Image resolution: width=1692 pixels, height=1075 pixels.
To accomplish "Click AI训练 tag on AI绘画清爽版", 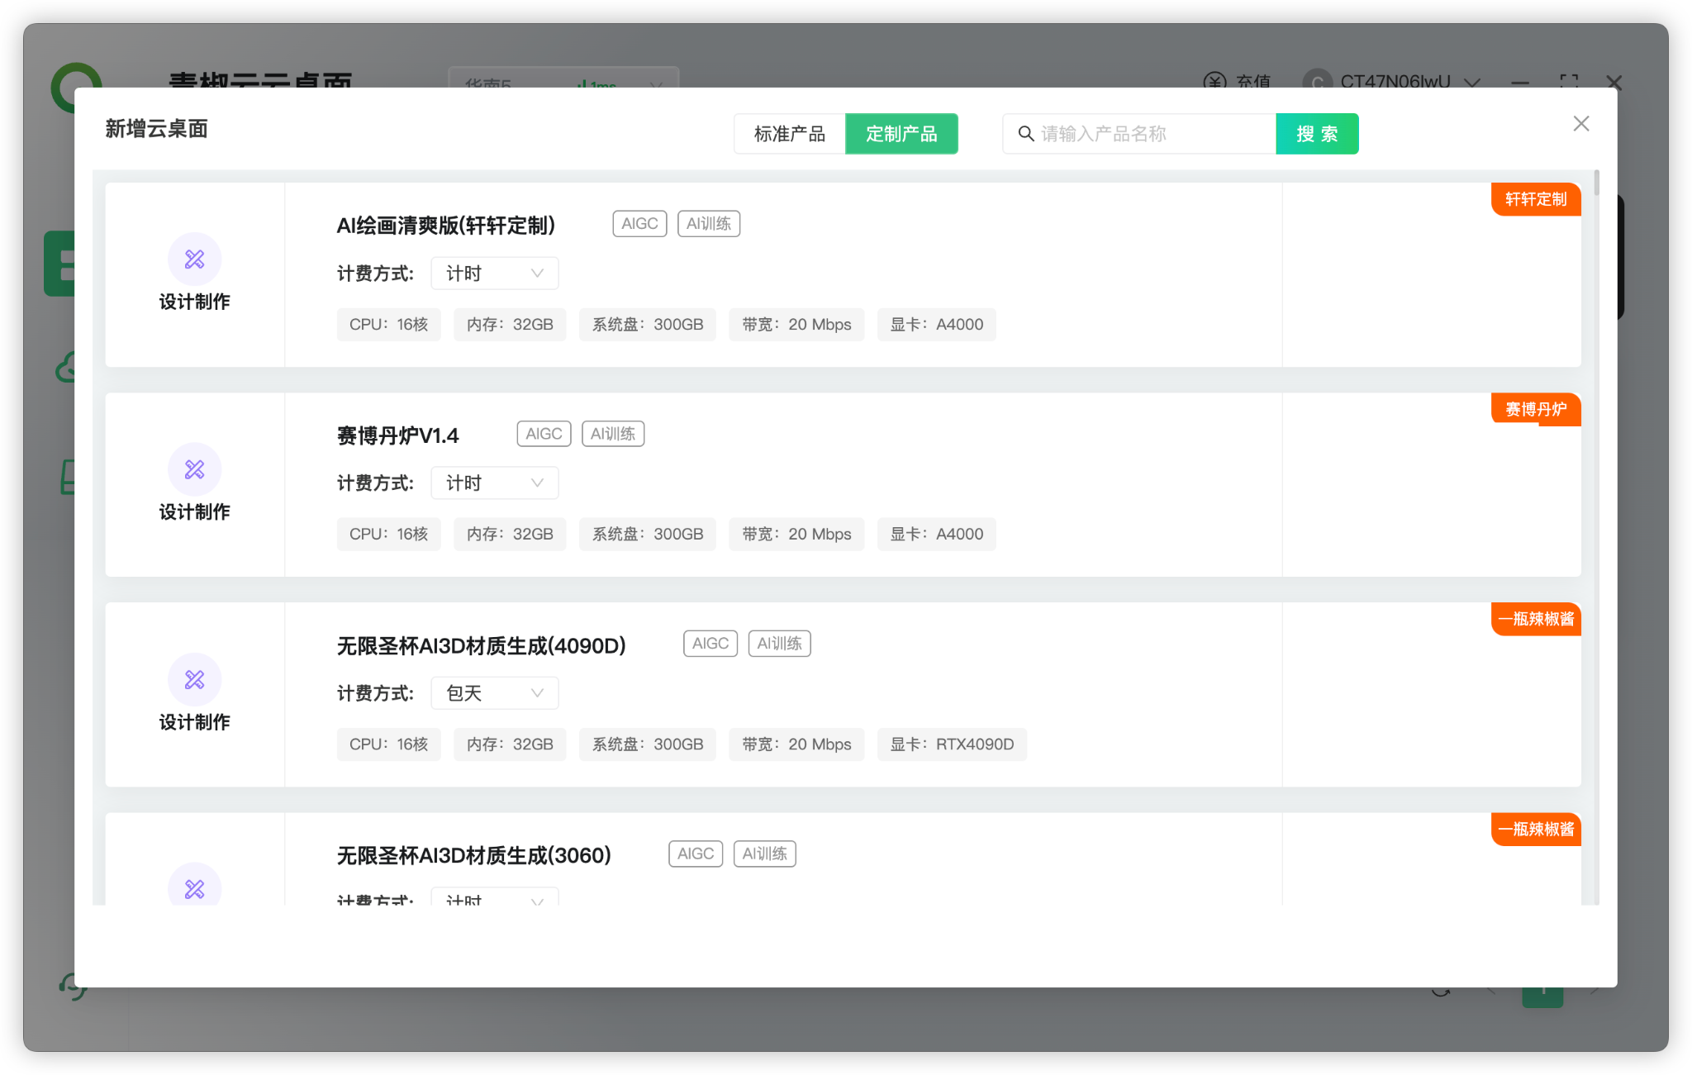I will click(709, 224).
